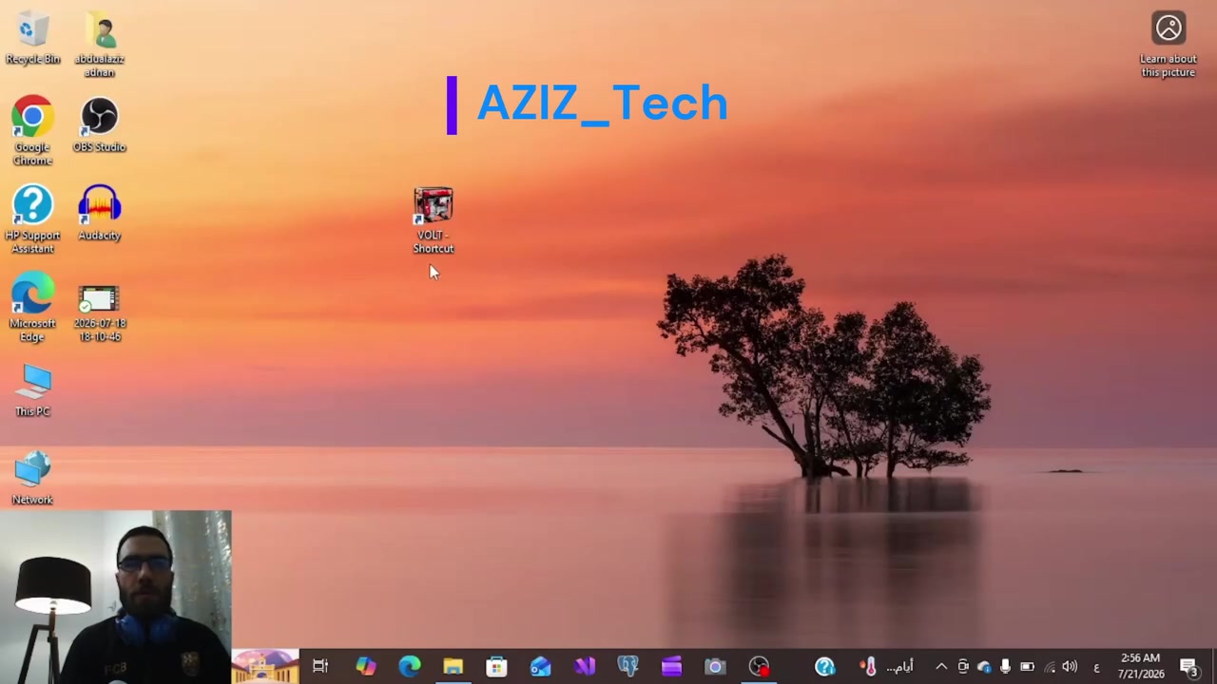This screenshot has height=684, width=1217.
Task: Click Learn about this picture
Action: (x=1169, y=45)
